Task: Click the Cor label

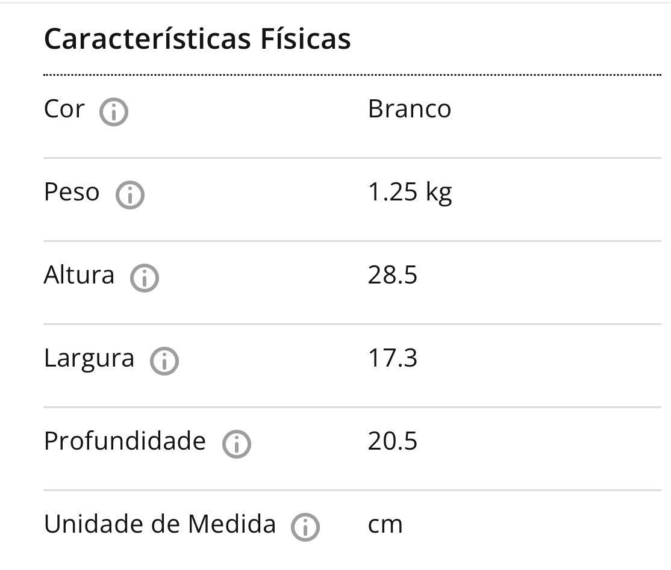Action: click(64, 108)
